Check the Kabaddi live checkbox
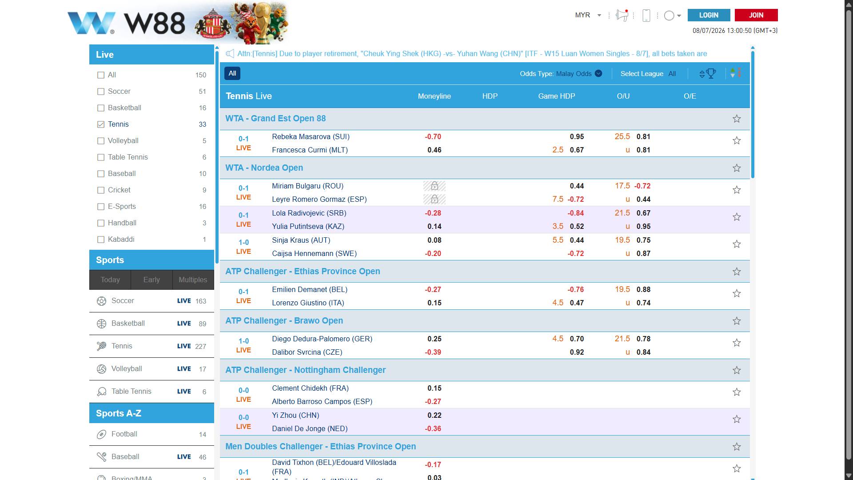The height and width of the screenshot is (480, 853). point(101,240)
